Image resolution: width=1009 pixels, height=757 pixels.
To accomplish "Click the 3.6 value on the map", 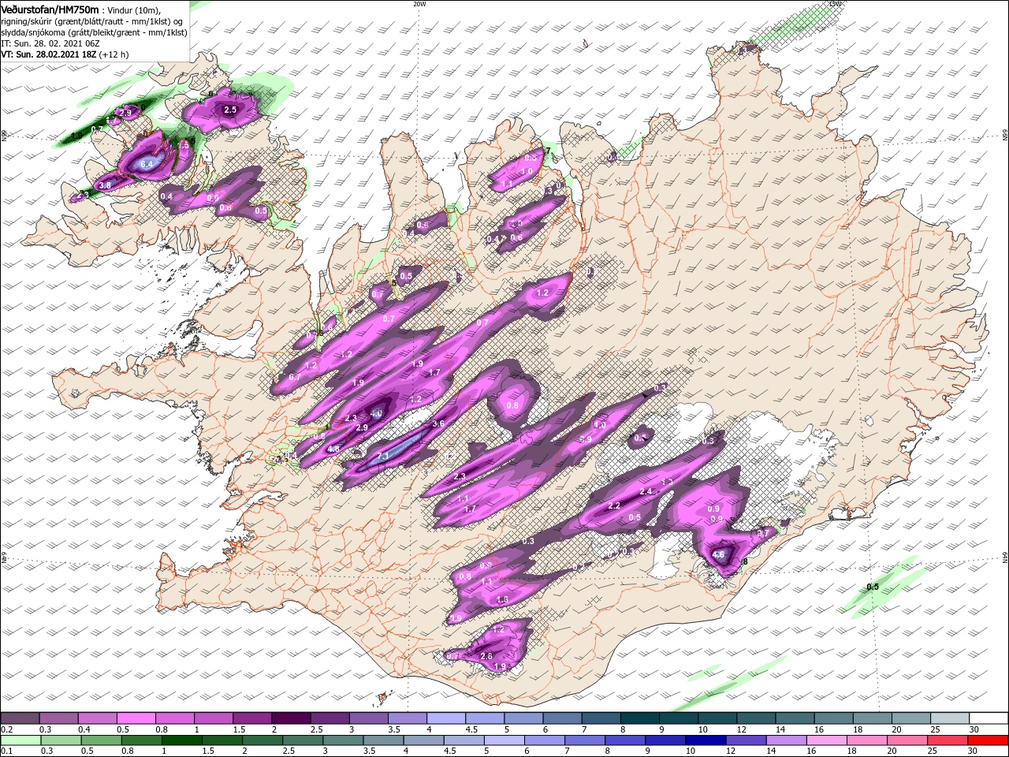I will (438, 423).
